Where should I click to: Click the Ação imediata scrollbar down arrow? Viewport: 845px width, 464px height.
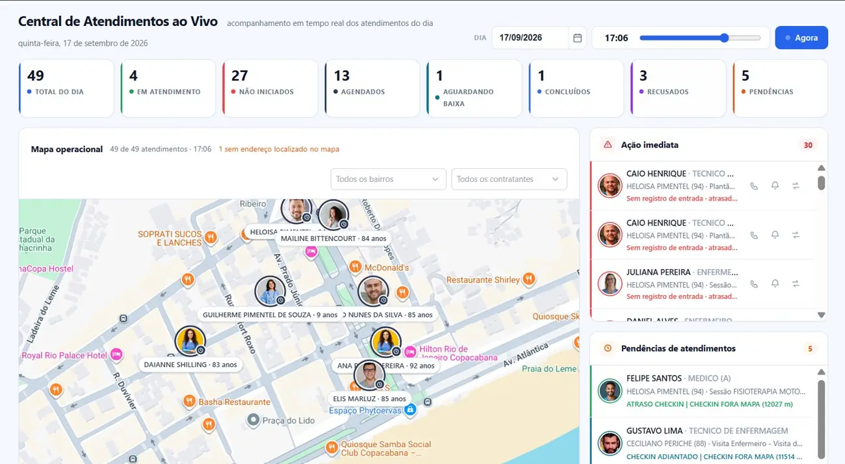[x=822, y=315]
